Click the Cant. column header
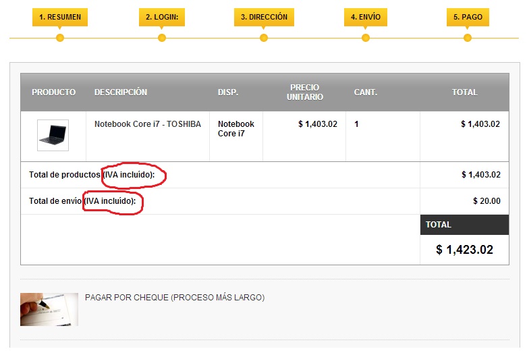Screen dimensions: 527x351 365,92
